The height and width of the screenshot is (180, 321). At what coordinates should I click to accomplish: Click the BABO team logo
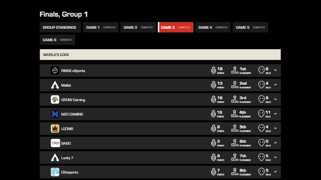(55, 143)
